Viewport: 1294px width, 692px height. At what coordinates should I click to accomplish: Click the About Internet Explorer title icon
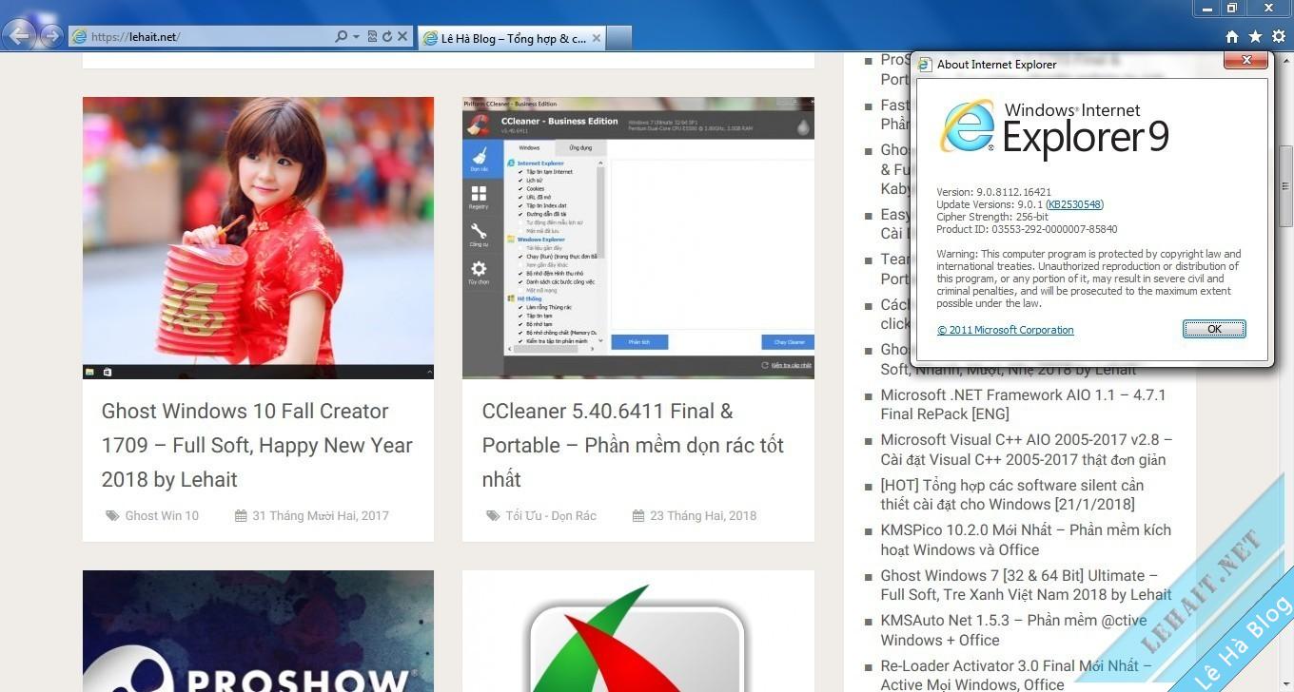925,65
